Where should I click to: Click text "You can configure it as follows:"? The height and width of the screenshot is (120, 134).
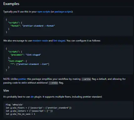coord(84,41)
